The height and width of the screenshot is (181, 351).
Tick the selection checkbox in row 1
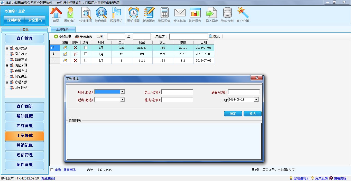click(x=86, y=48)
